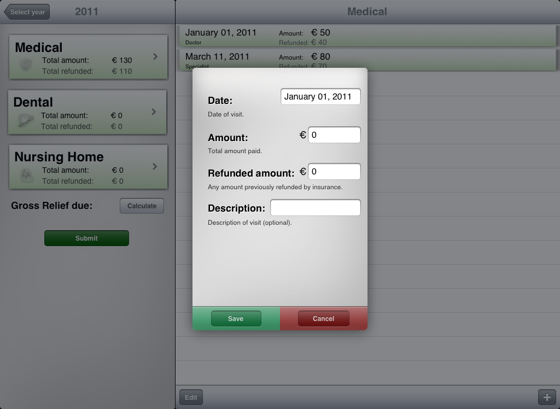Open the Date field showing January 01, 2011

(x=320, y=97)
